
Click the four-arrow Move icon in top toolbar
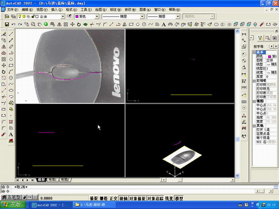[73, 24]
